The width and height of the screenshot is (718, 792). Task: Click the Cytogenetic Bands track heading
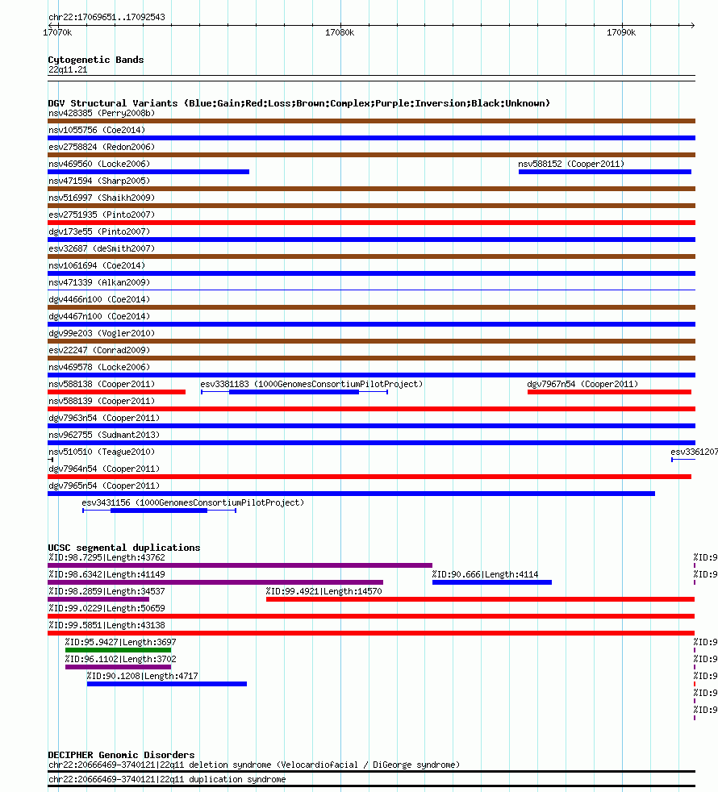[96, 60]
